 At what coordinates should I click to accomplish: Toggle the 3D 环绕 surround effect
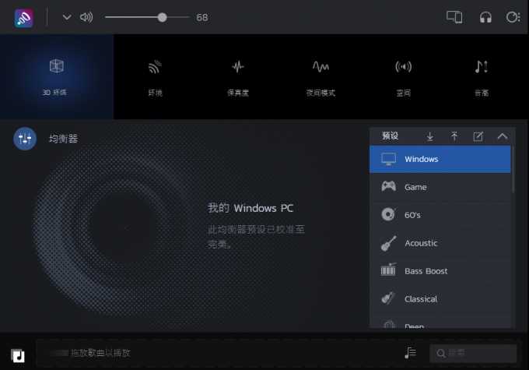pyautogui.click(x=56, y=76)
